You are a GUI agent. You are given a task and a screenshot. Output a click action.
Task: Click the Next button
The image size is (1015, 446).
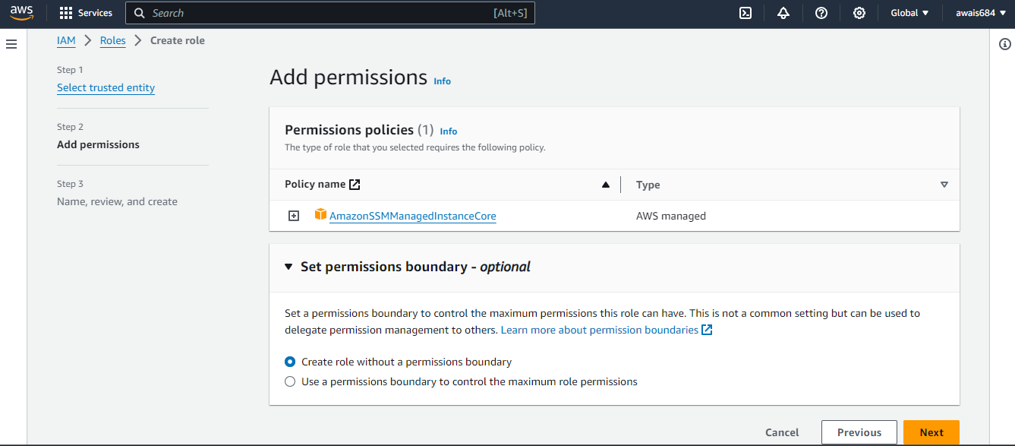931,432
